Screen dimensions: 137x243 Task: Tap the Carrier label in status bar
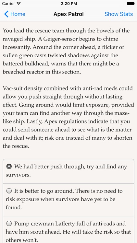click(8, 4)
